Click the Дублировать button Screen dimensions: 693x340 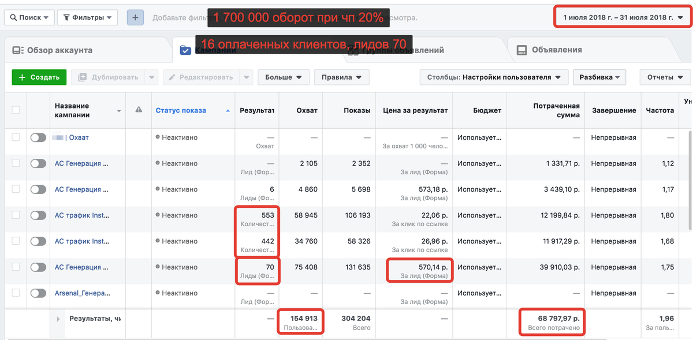pos(108,77)
